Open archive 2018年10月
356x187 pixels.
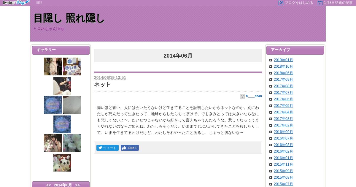coord(283,66)
